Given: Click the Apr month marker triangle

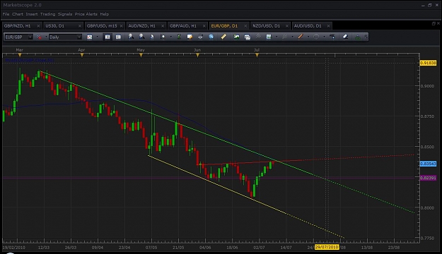Looking at the screenshot, I should tap(82, 56).
